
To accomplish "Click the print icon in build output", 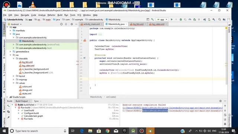I will tap(225, 124).
